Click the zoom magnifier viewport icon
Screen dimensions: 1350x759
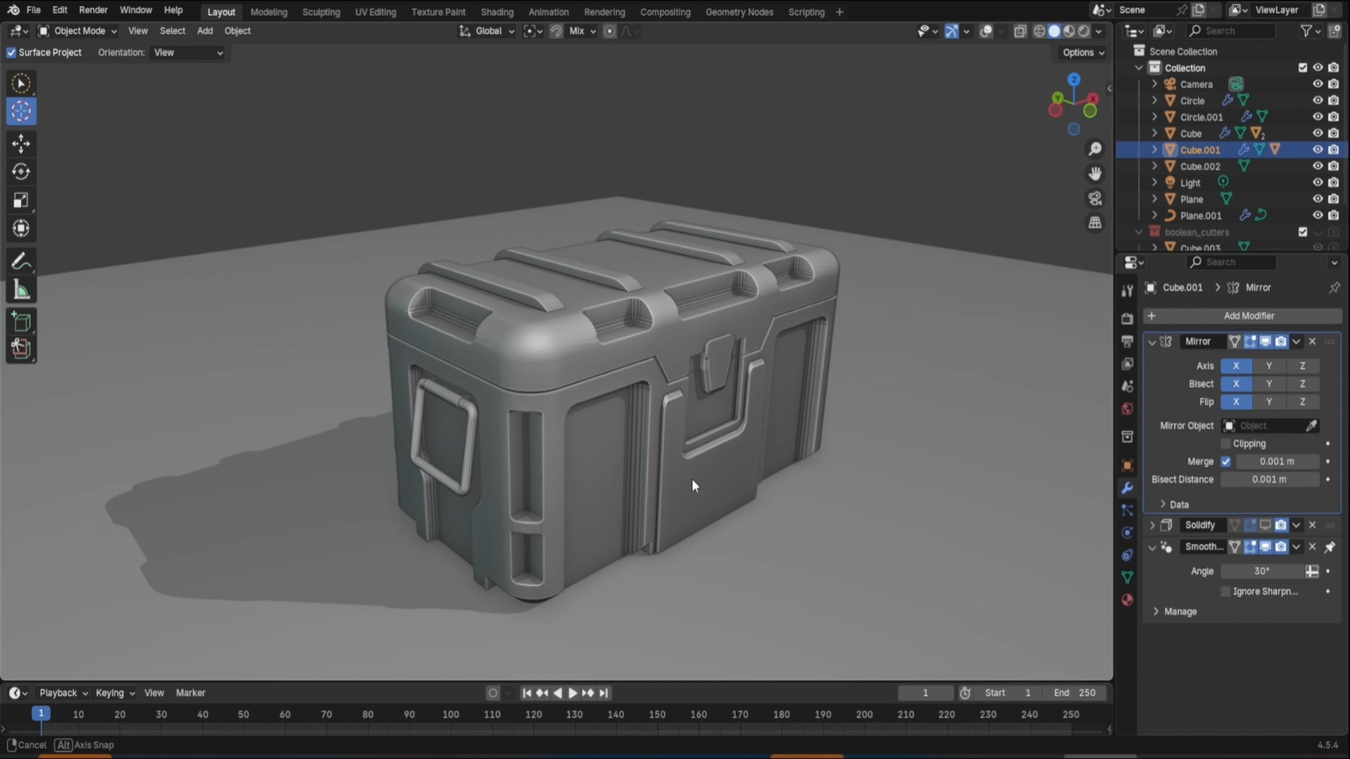(1095, 149)
